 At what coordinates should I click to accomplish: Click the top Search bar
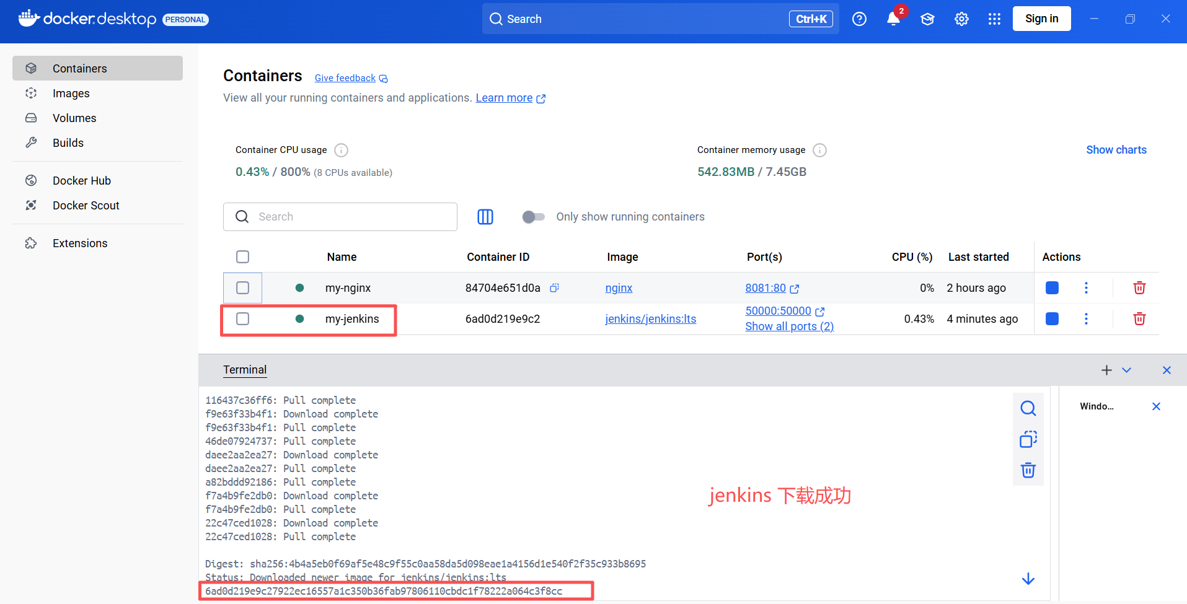660,19
